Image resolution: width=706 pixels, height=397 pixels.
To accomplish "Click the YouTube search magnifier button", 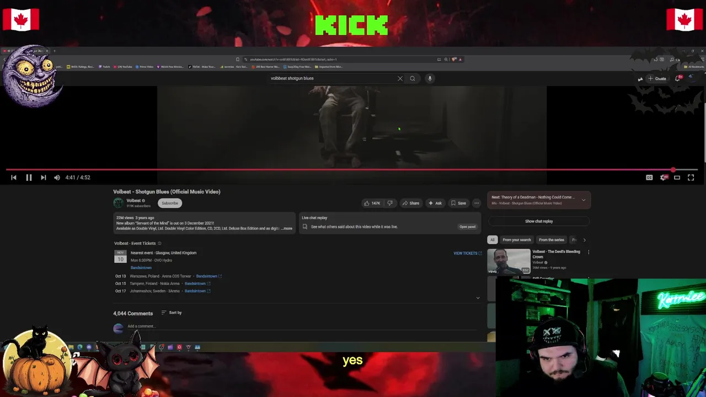I will (x=412, y=78).
